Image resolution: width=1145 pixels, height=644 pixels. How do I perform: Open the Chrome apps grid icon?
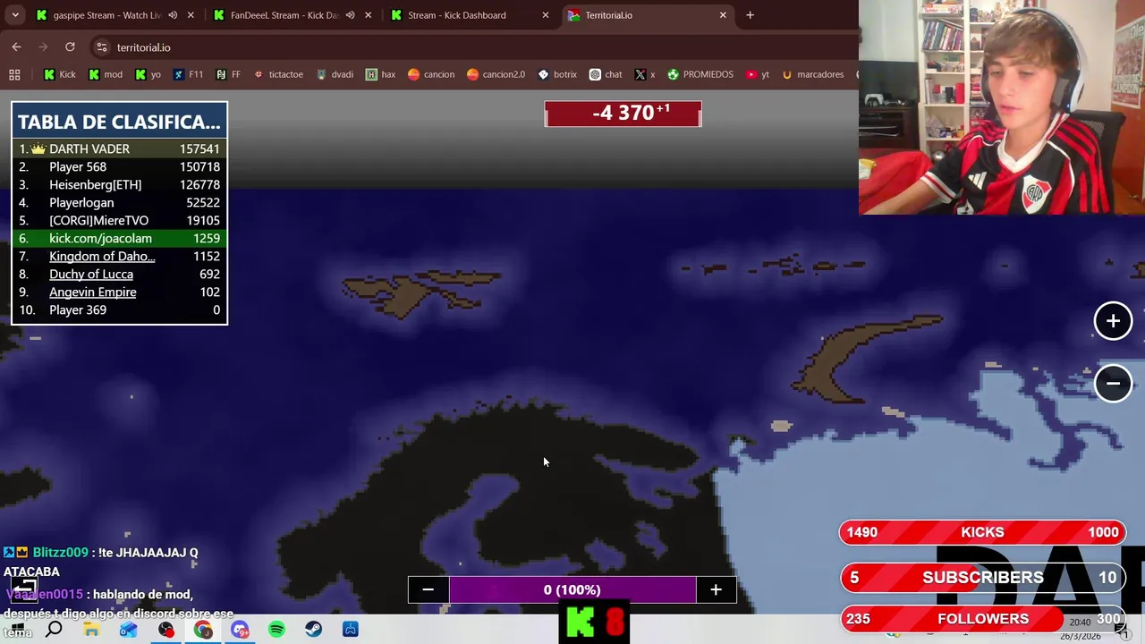tap(14, 74)
